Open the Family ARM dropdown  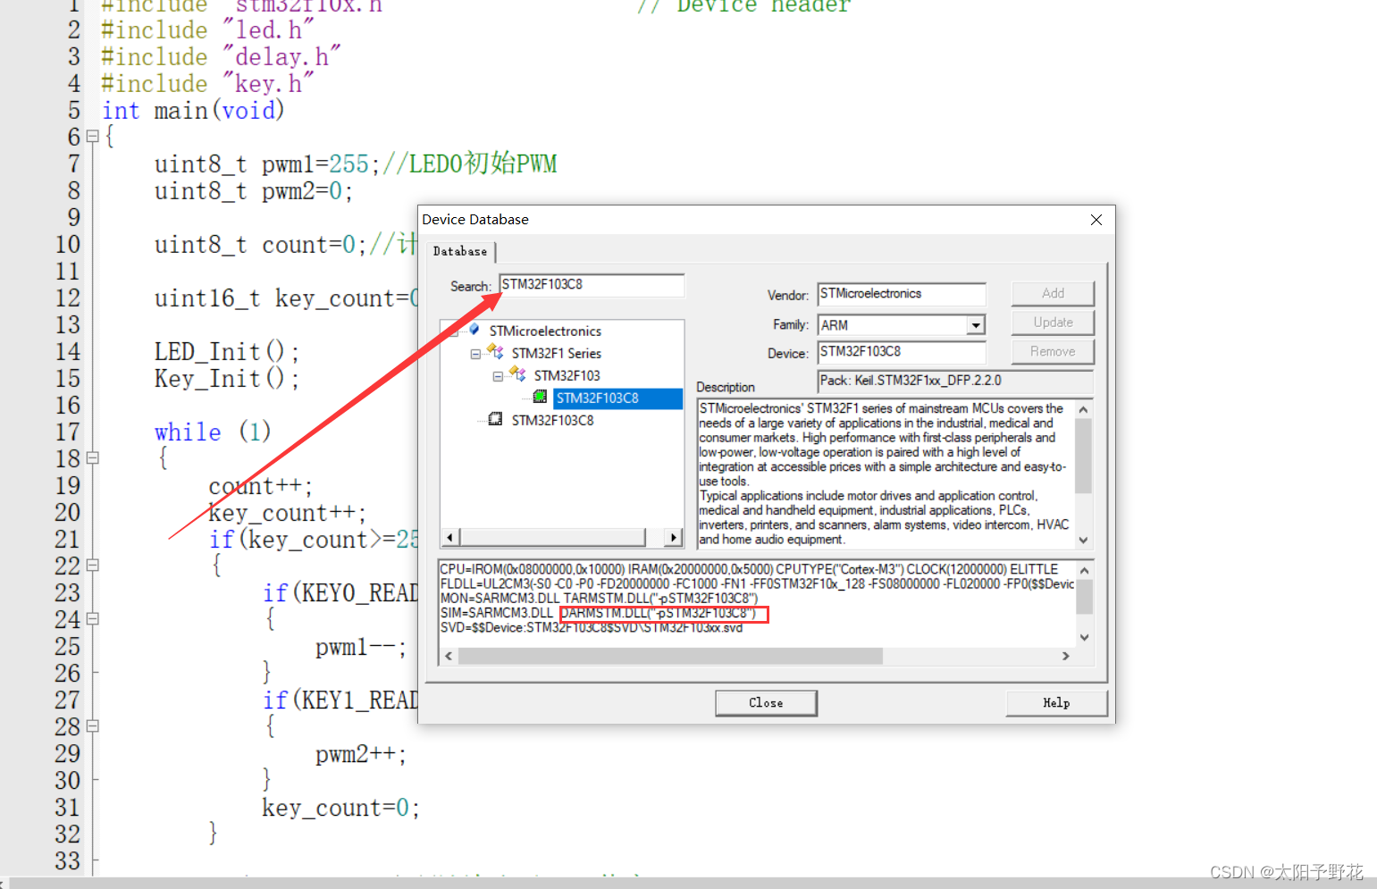976,325
